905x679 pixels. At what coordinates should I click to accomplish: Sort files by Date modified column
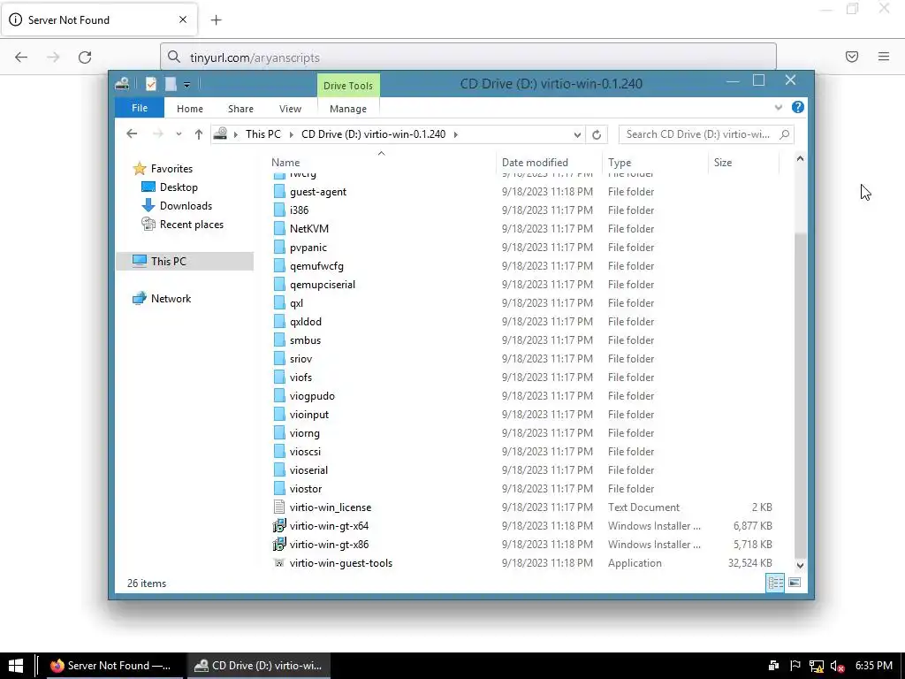(548, 163)
